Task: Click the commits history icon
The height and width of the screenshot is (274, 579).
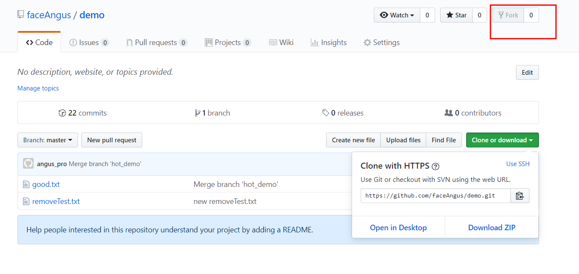Action: (62, 113)
